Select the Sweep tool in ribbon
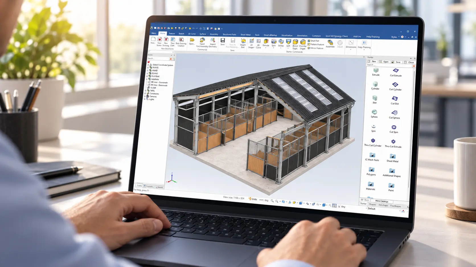The width and height of the screenshot is (476, 267). coord(281,43)
